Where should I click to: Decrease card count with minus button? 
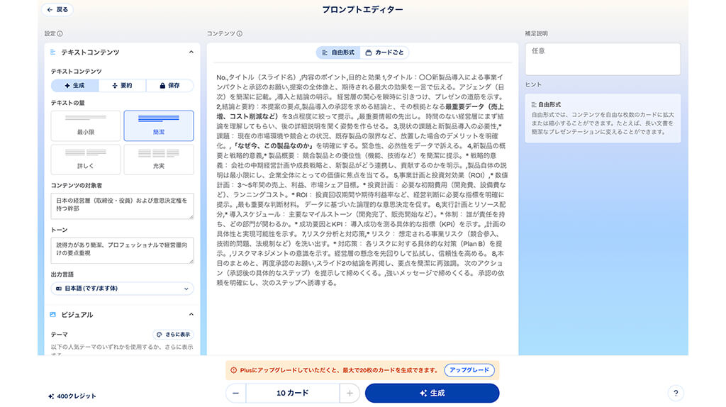[235, 393]
